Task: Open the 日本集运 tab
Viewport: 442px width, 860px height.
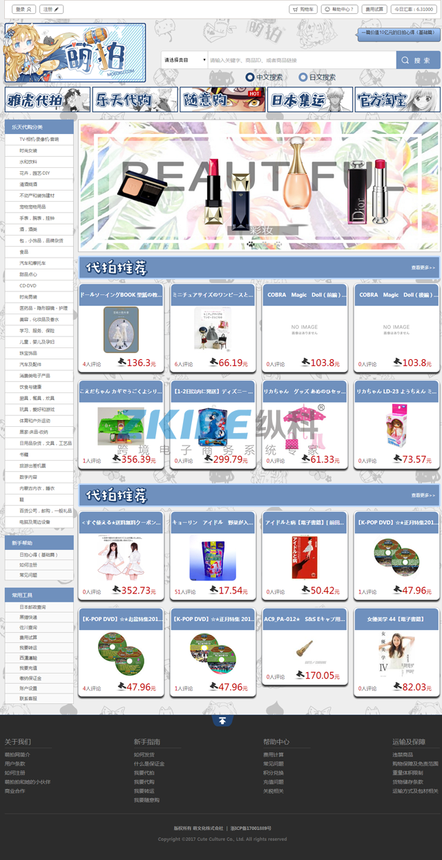Action: (310, 99)
